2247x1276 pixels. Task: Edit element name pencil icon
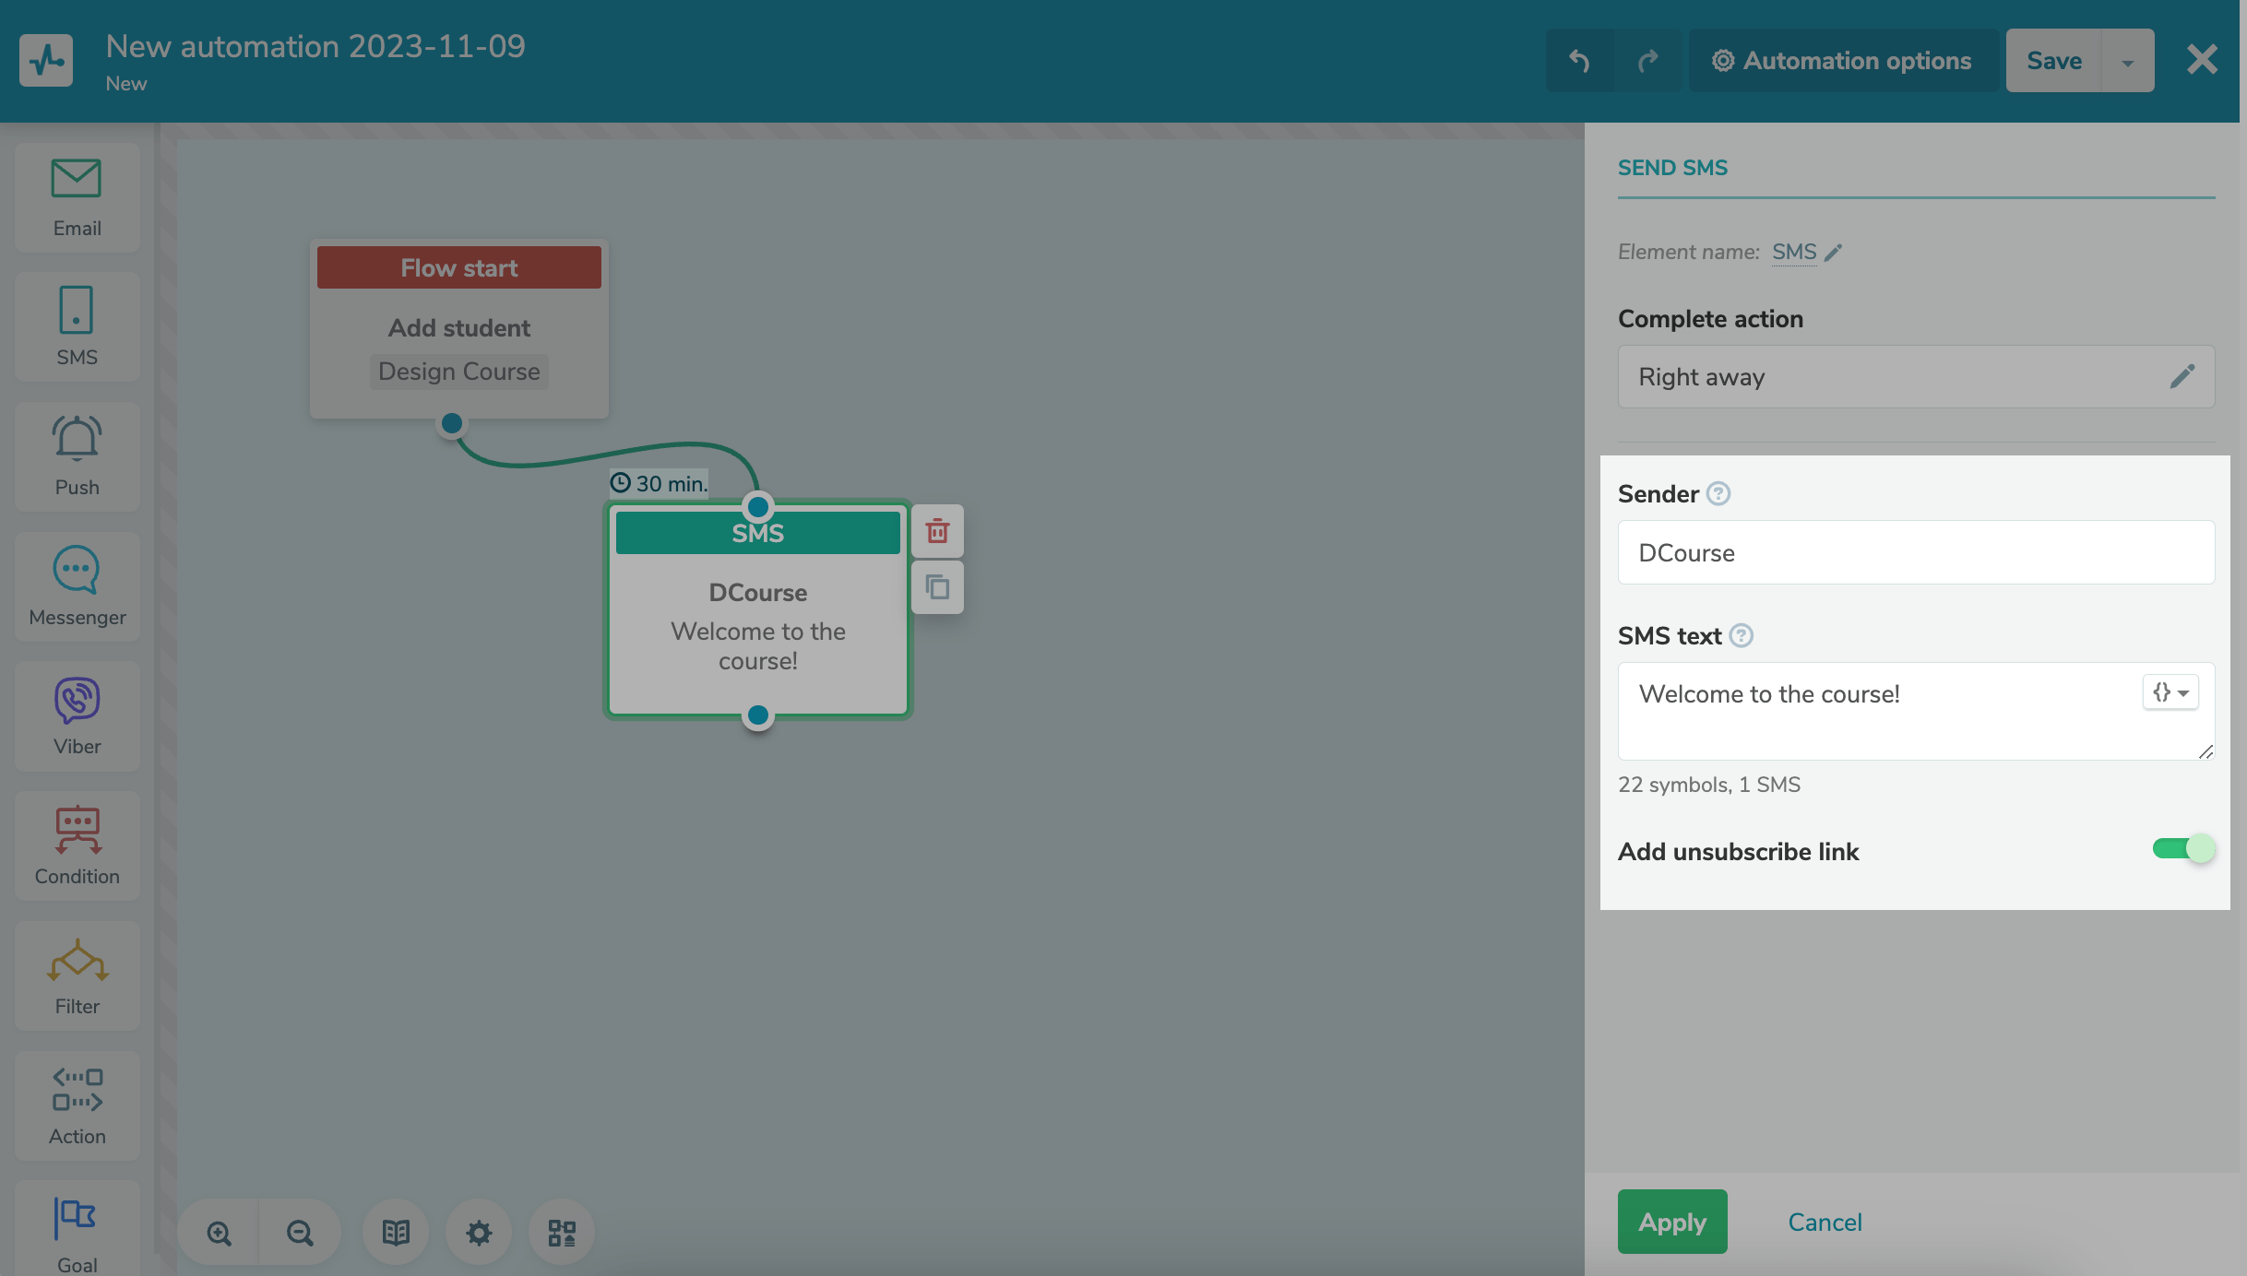coord(1834,253)
